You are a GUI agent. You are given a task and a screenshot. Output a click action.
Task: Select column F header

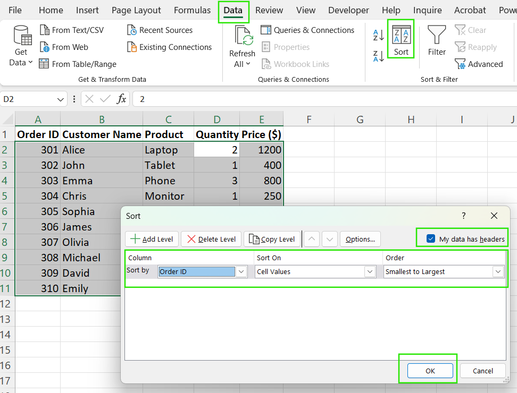coord(308,119)
